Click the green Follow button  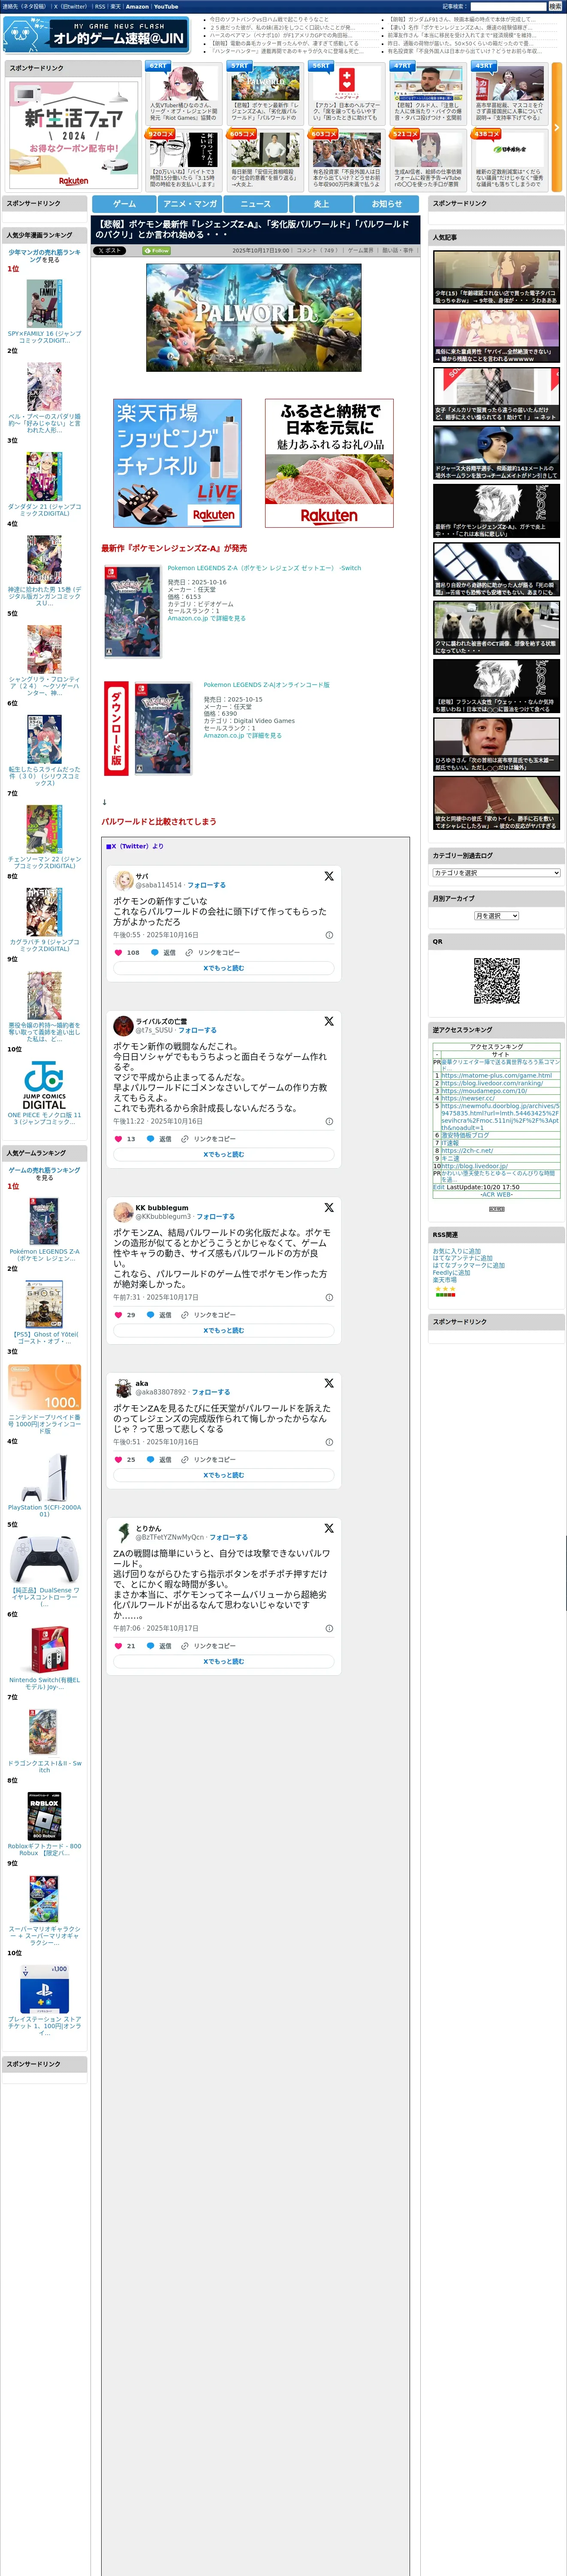157,251
